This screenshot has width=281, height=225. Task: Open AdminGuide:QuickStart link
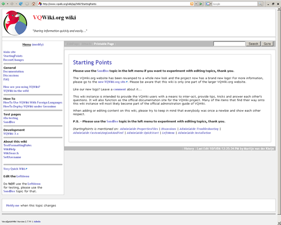143,133
